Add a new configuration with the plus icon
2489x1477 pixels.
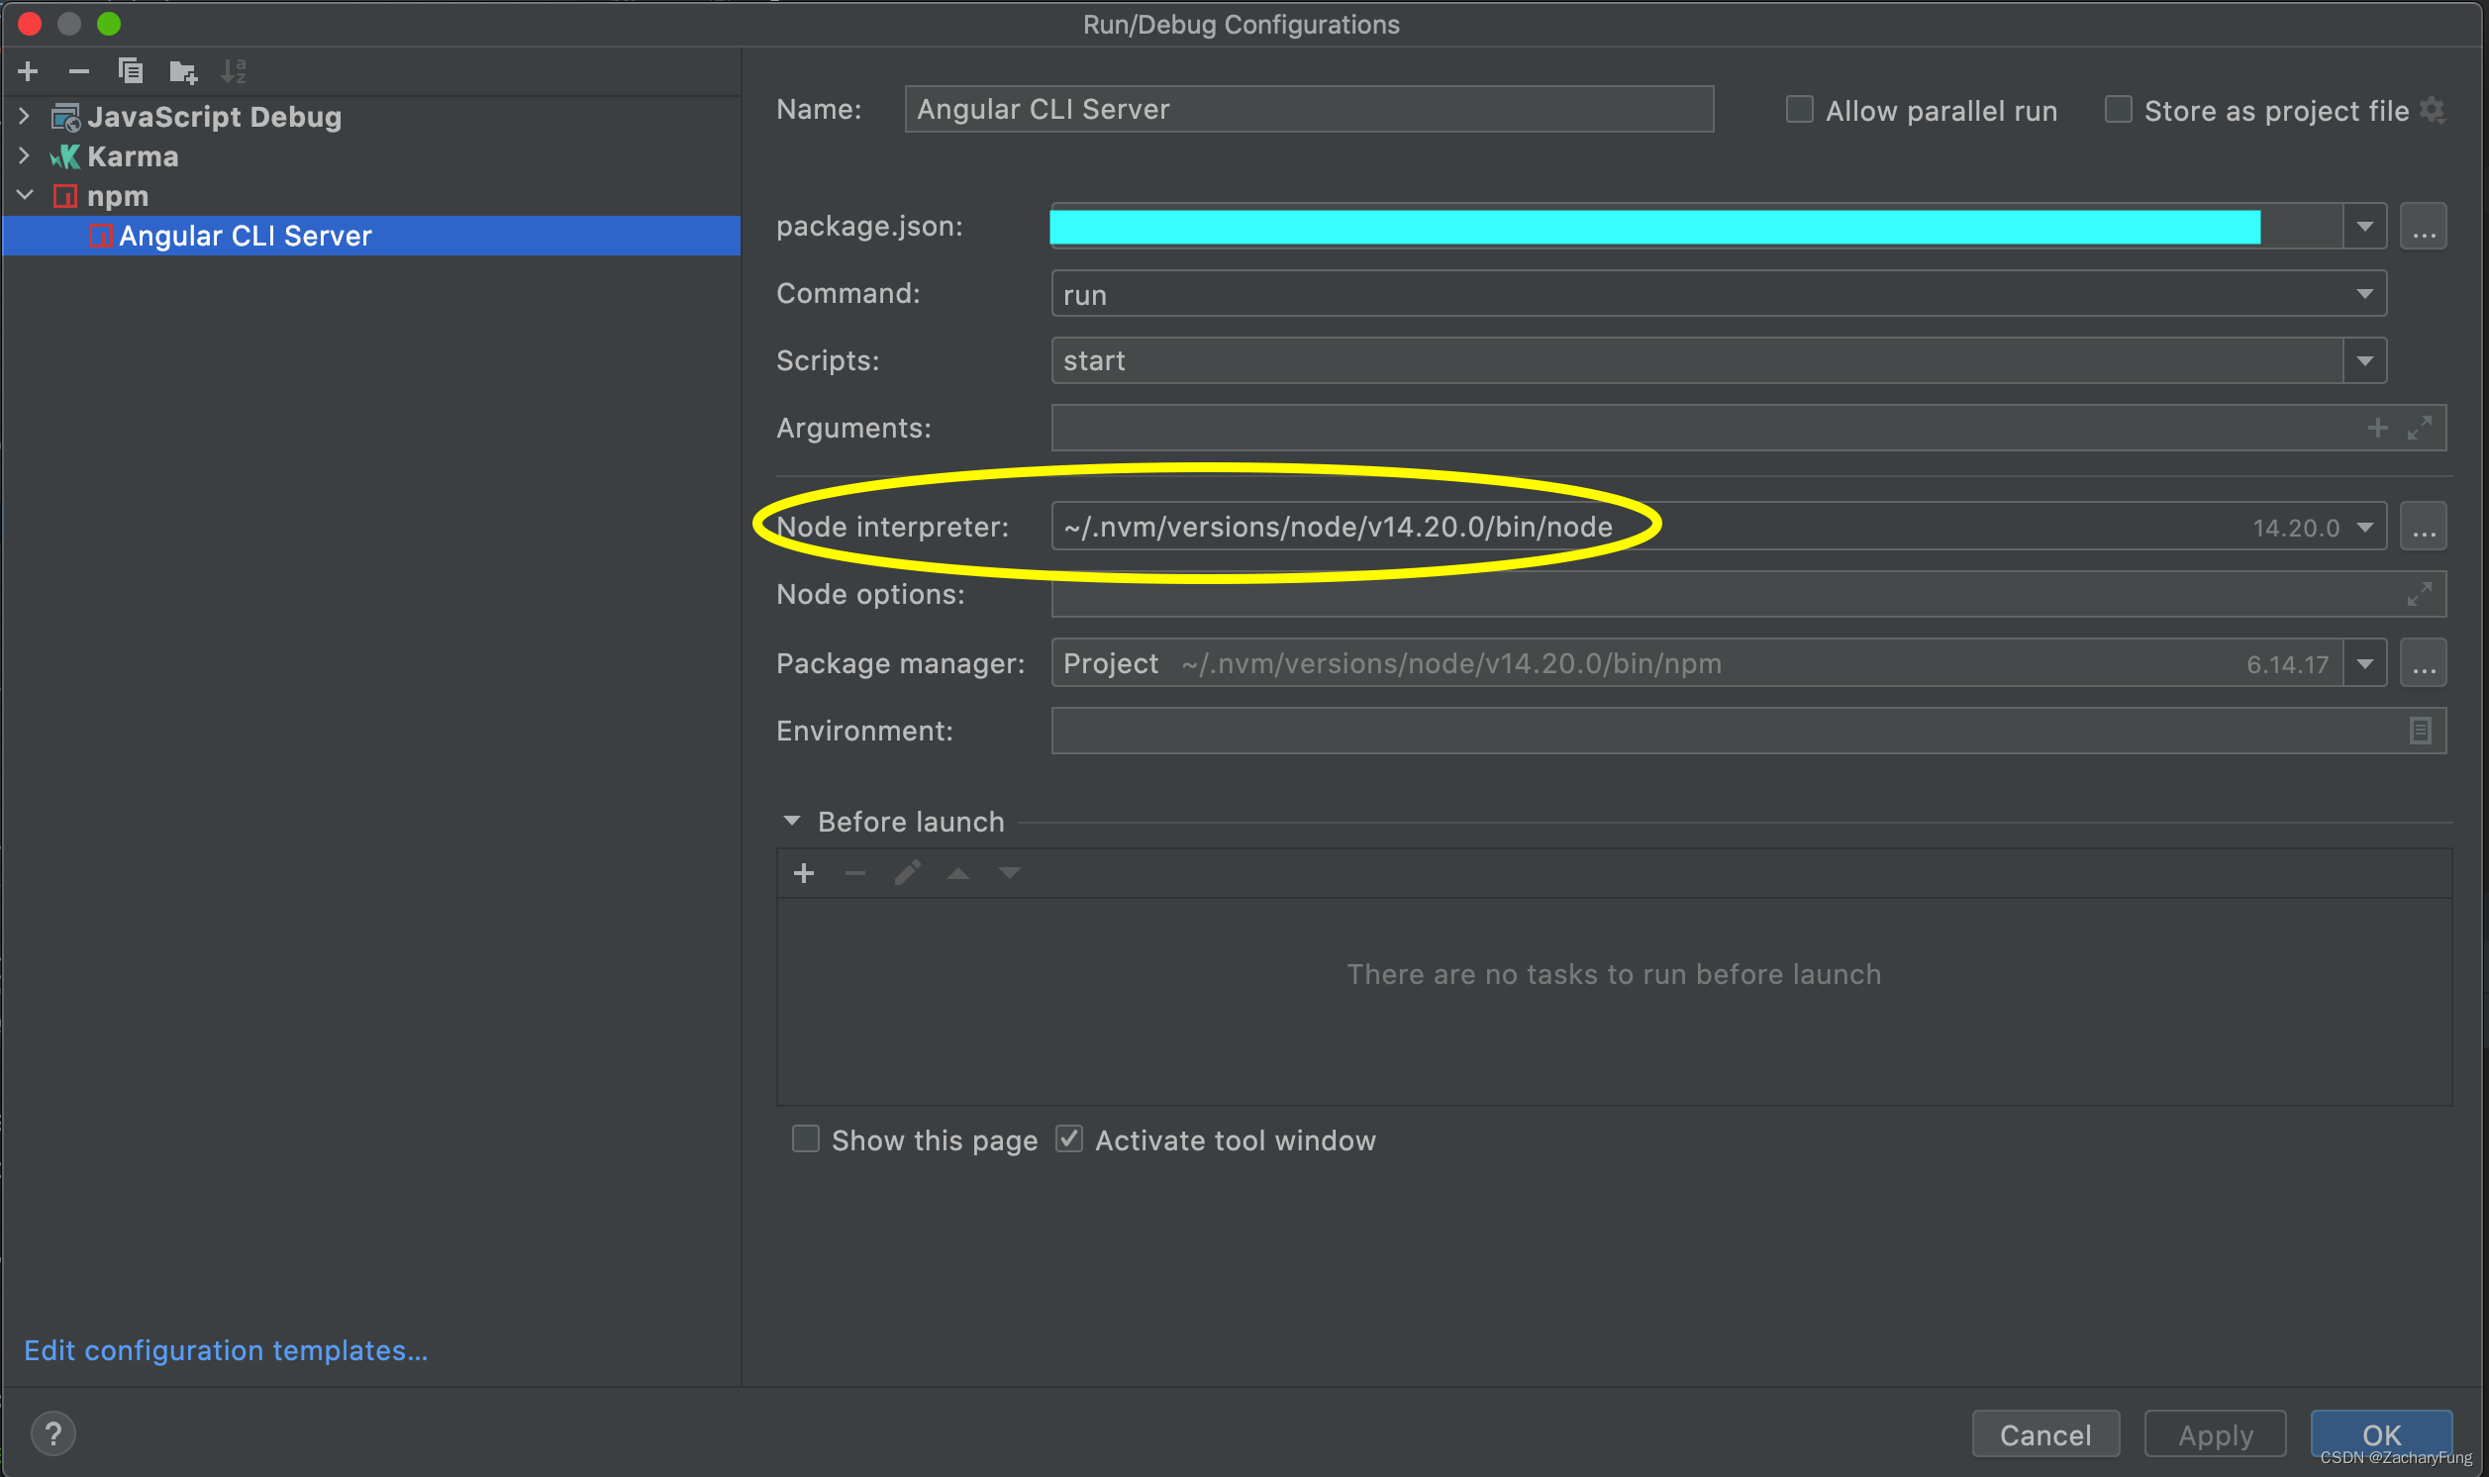click(28, 70)
